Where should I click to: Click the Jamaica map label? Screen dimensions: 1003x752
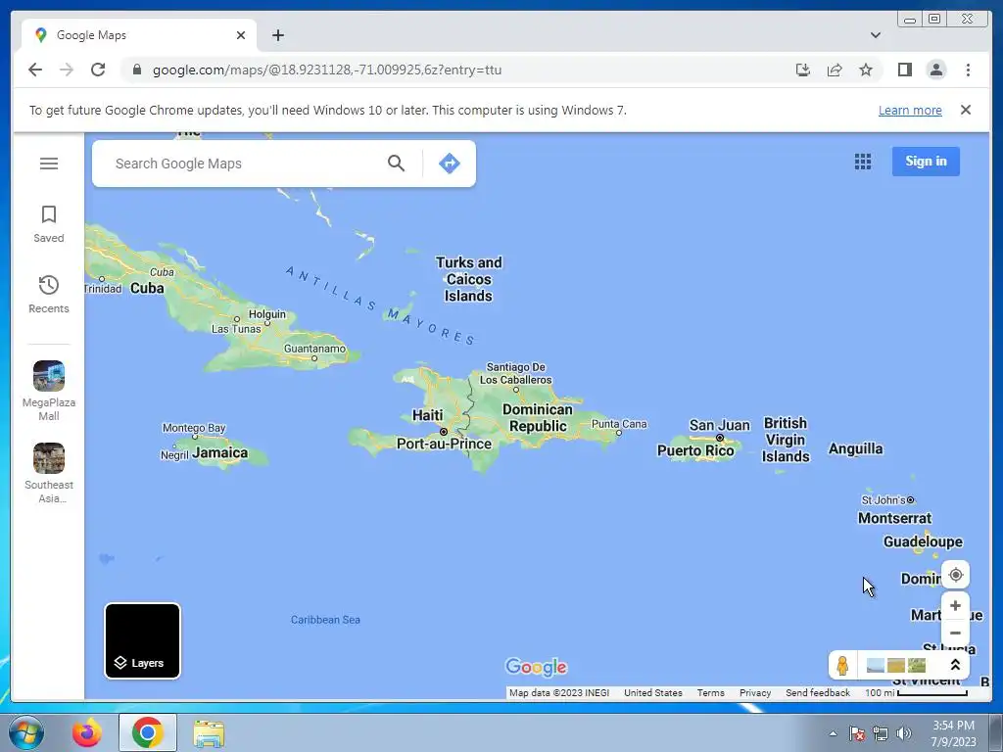click(x=220, y=452)
